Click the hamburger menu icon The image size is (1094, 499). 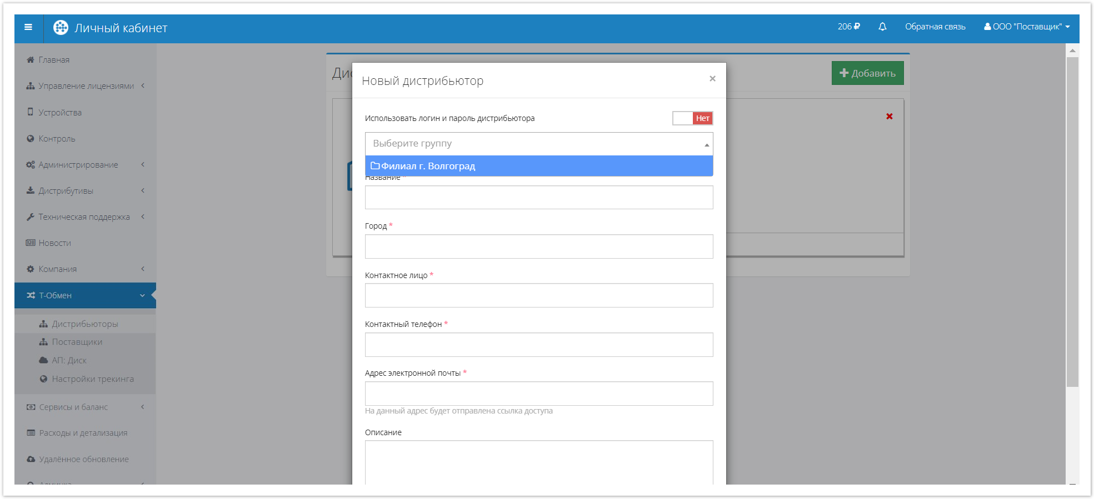28,27
